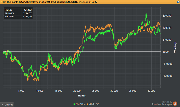Click the 'Winnings: $150,05' filter text
The width and height of the screenshot is (180, 107).
(88, 2)
